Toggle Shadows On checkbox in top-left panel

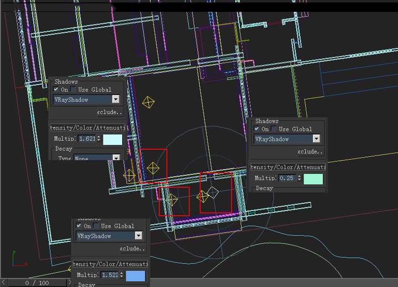coord(56,89)
